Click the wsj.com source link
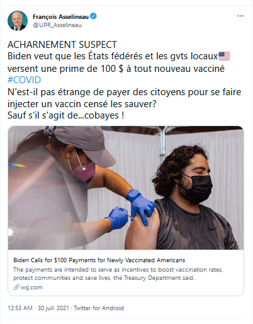This screenshot has width=253, height=324. 31,287
